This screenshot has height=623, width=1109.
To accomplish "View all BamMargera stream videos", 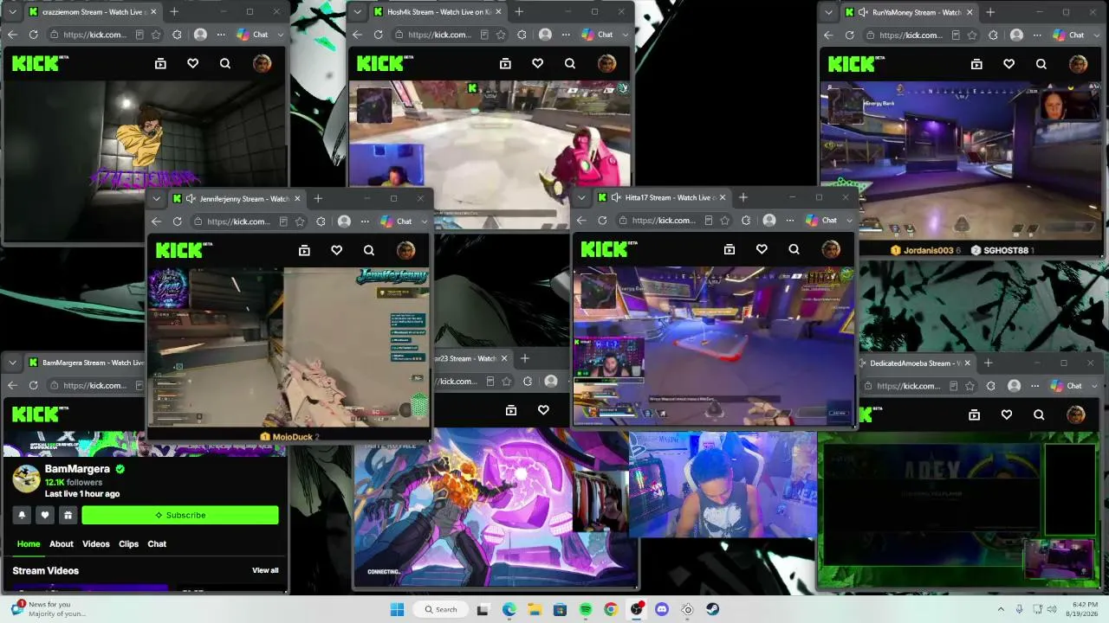I will coord(265,571).
